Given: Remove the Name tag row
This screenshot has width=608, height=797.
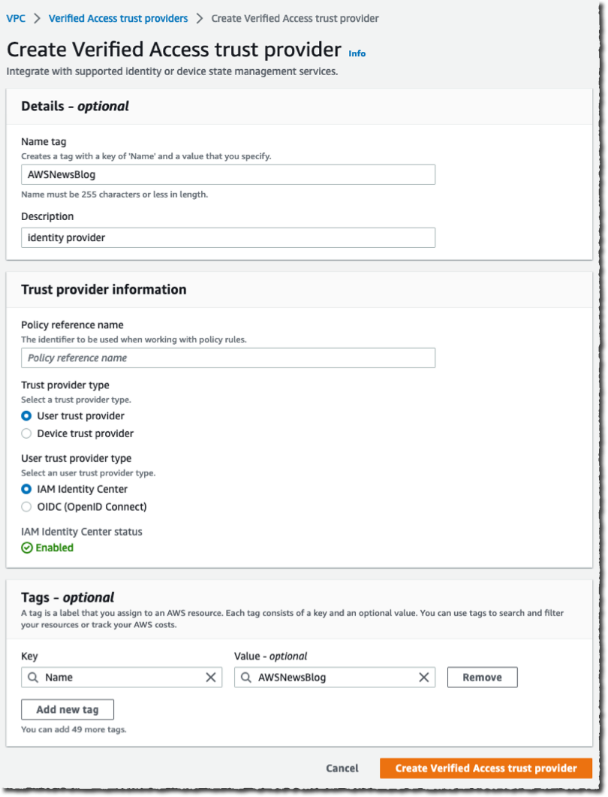Looking at the screenshot, I should (x=482, y=677).
